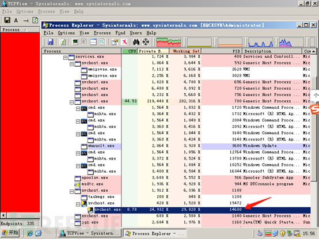Toggle the process tree view icon

click(84, 42)
